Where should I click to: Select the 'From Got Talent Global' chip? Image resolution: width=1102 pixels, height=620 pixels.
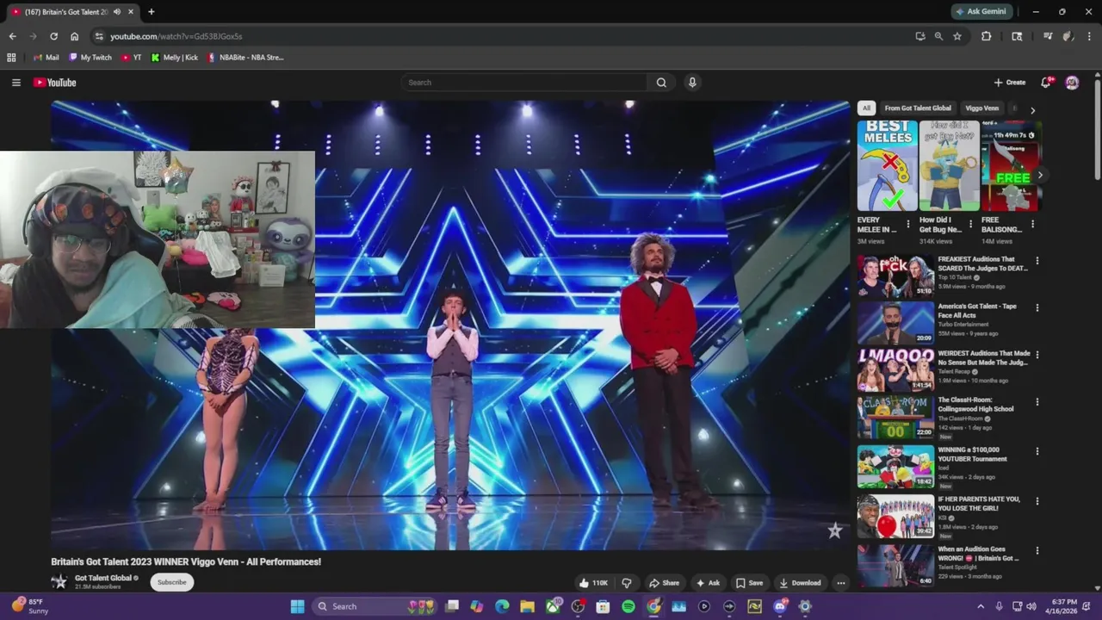click(x=918, y=108)
